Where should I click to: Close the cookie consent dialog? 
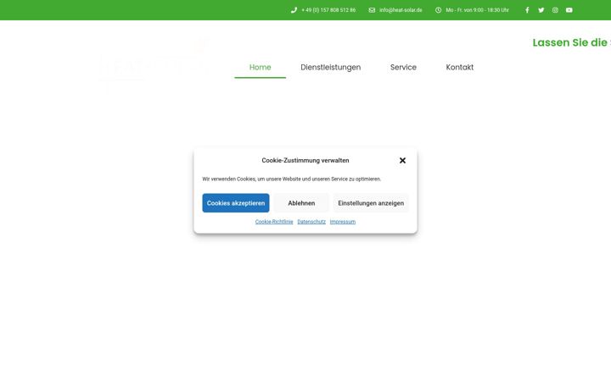pyautogui.click(x=402, y=160)
